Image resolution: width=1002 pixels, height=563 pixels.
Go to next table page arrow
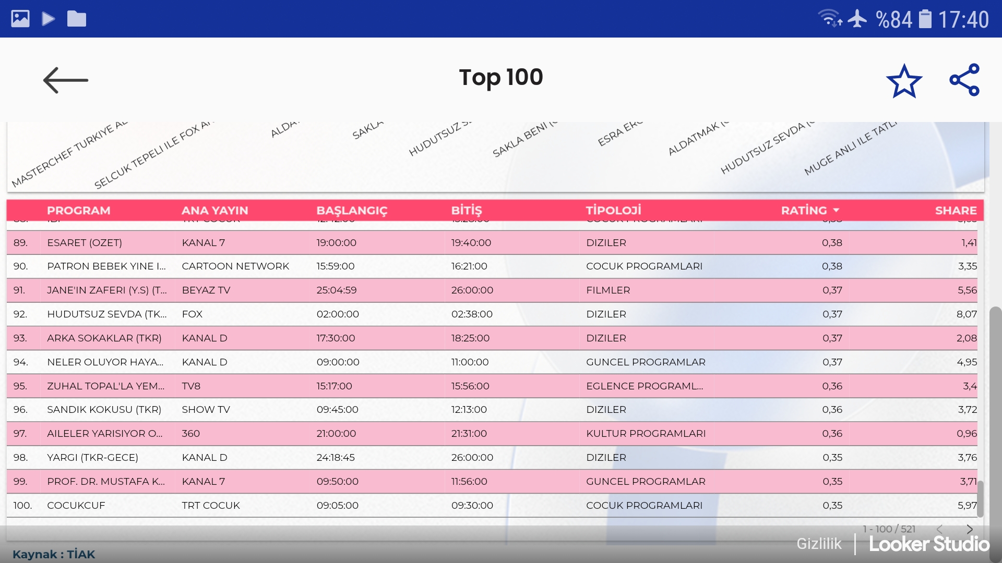970,529
